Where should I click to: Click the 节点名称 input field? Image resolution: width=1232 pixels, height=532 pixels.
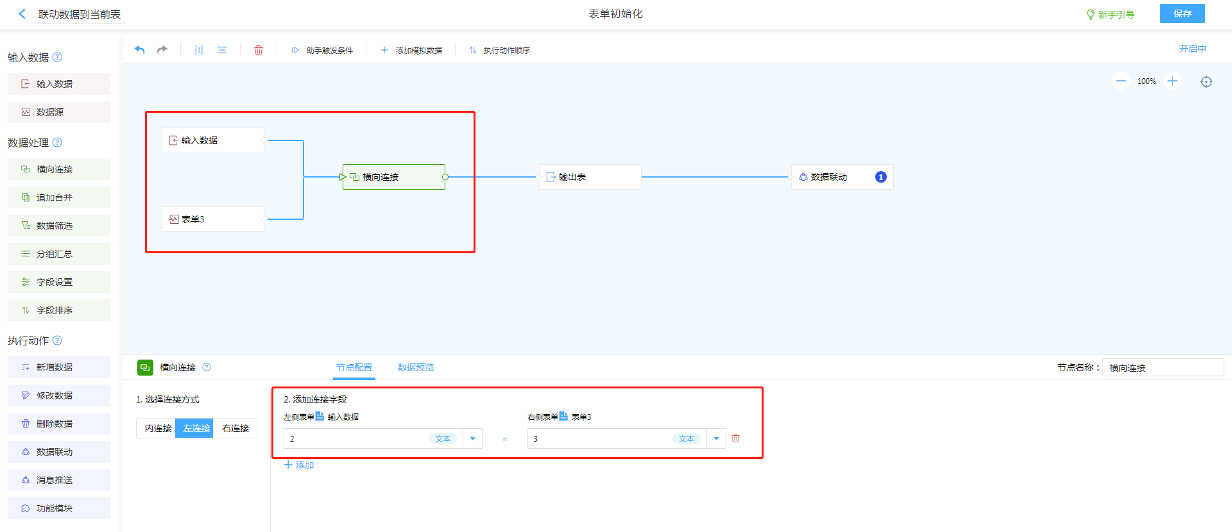(1162, 367)
